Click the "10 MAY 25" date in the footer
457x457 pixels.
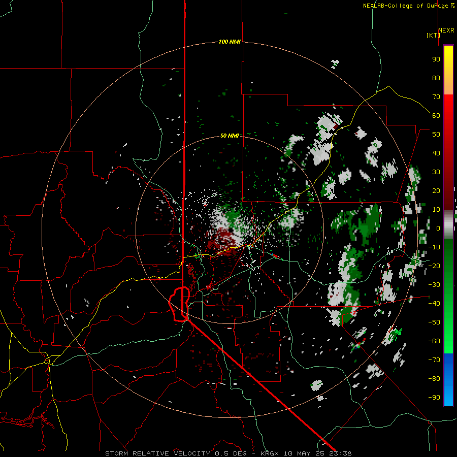tap(305, 453)
